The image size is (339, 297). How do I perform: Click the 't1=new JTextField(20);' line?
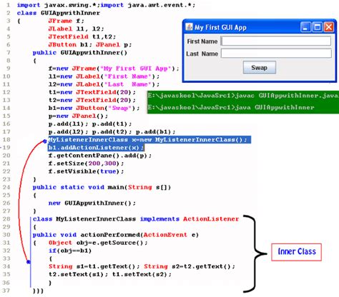[92, 92]
